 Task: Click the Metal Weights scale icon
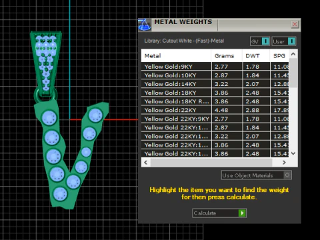[145, 25]
